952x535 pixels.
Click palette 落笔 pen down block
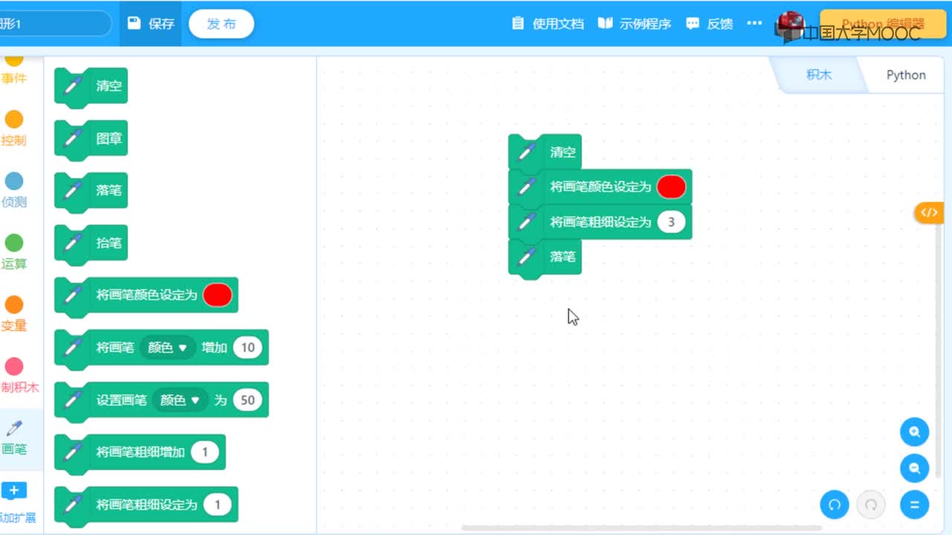[x=91, y=191]
